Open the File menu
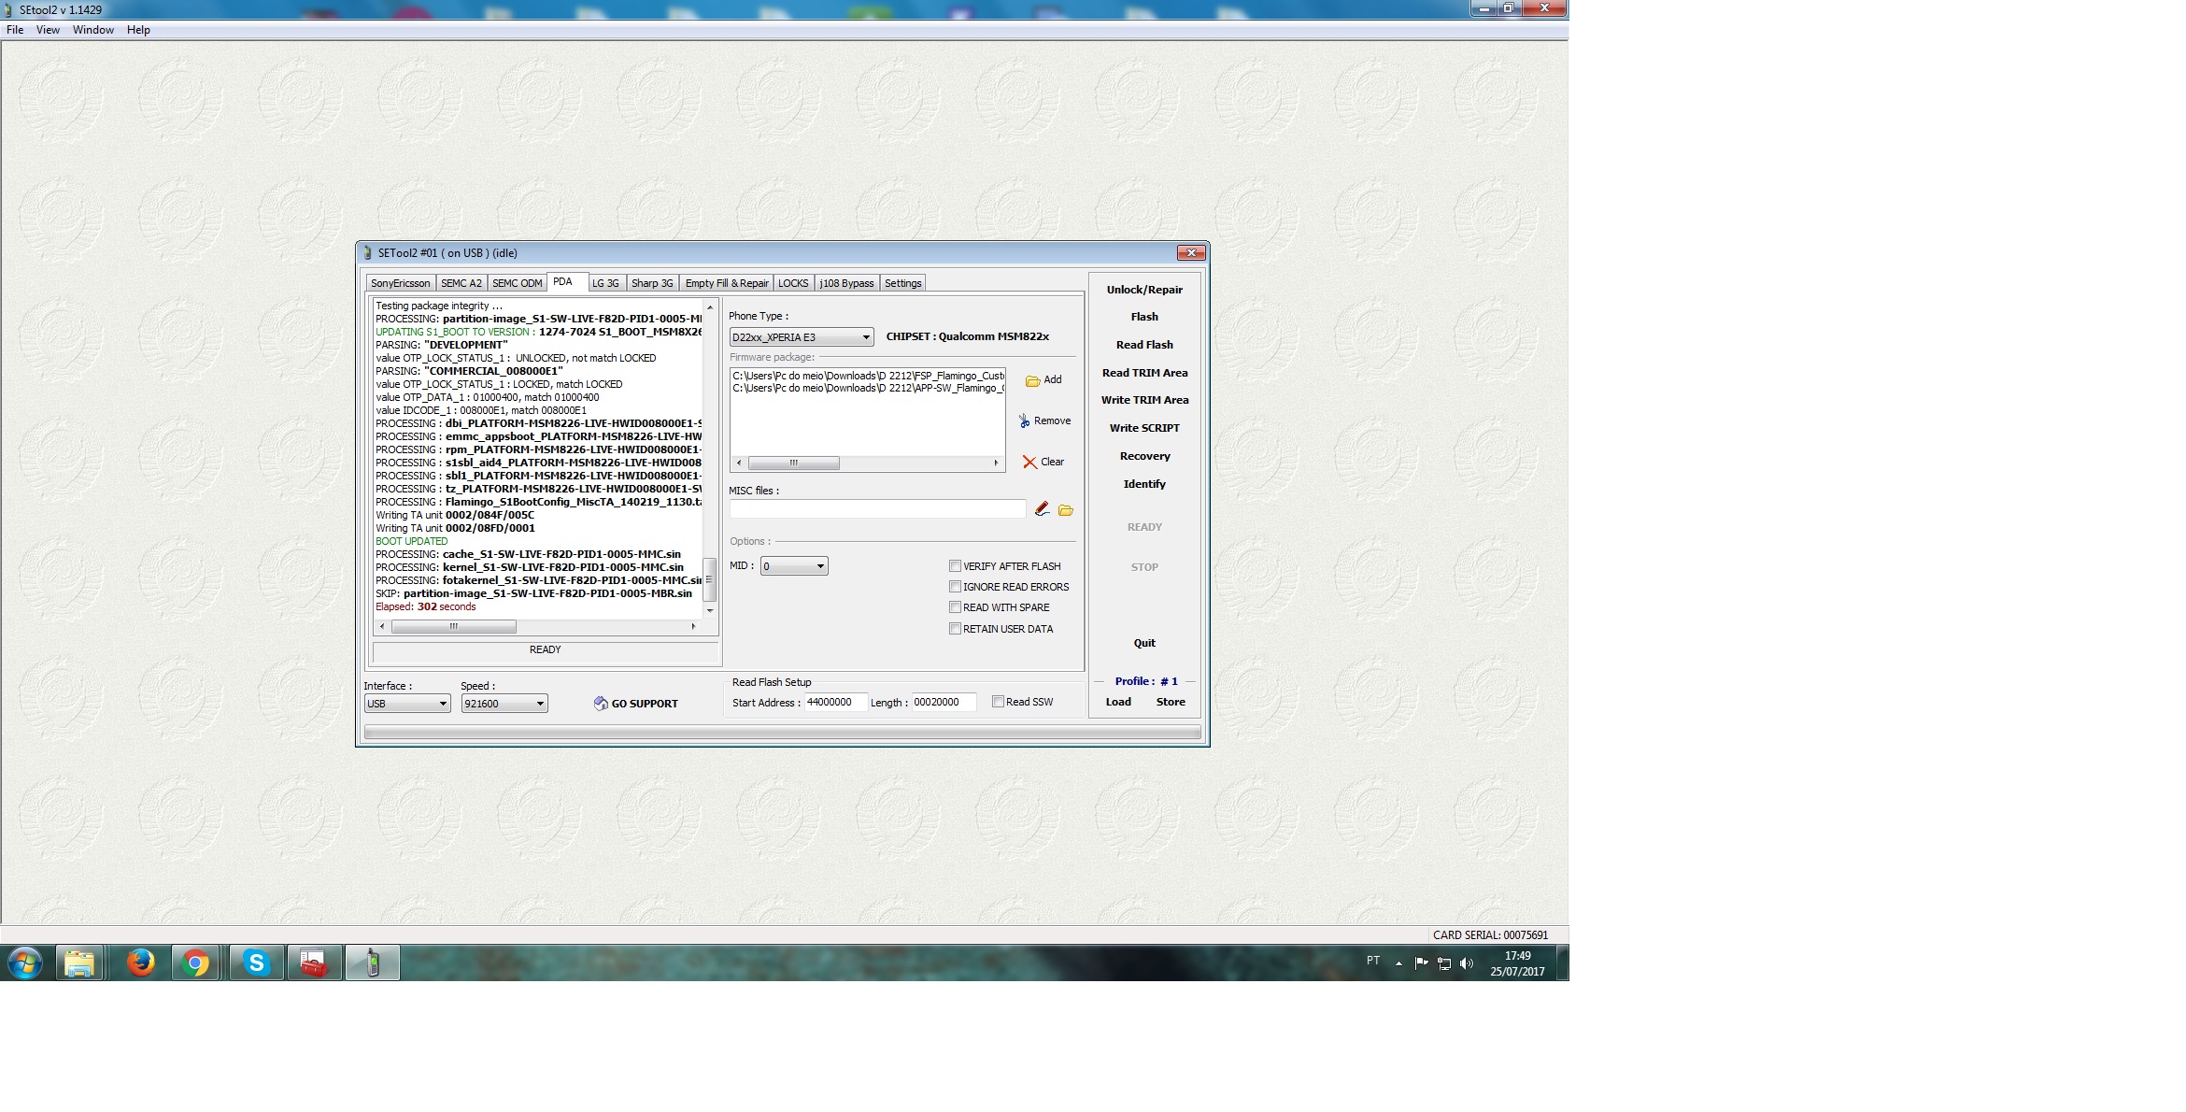This screenshot has width=2186, height=1112. [x=15, y=30]
